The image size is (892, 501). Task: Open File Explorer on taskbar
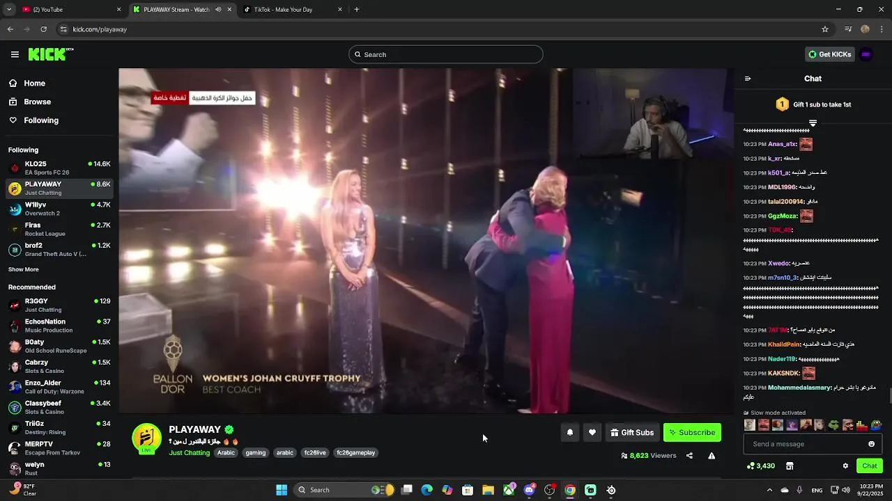(488, 490)
